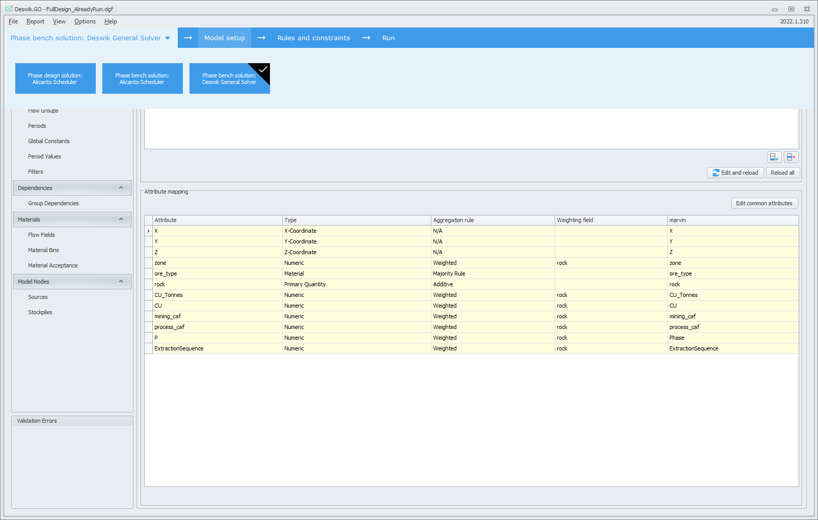The height and width of the screenshot is (520, 818).
Task: Click the arrow icon before Model setup
Action: (x=188, y=38)
